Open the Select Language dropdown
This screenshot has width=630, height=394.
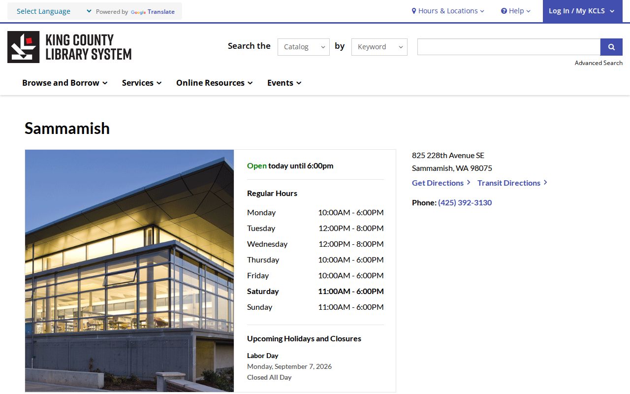[x=54, y=11]
